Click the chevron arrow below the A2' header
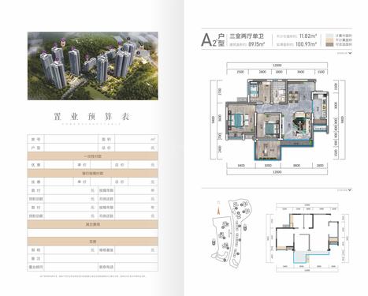 coord(350,53)
